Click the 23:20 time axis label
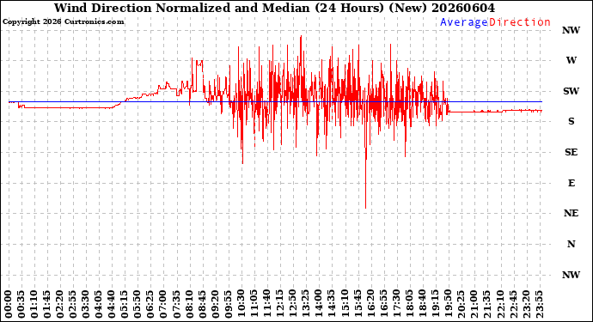The height and width of the screenshot is (322, 593). pyautogui.click(x=526, y=305)
